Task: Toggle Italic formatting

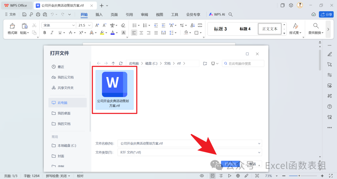Action: tap(52, 33)
